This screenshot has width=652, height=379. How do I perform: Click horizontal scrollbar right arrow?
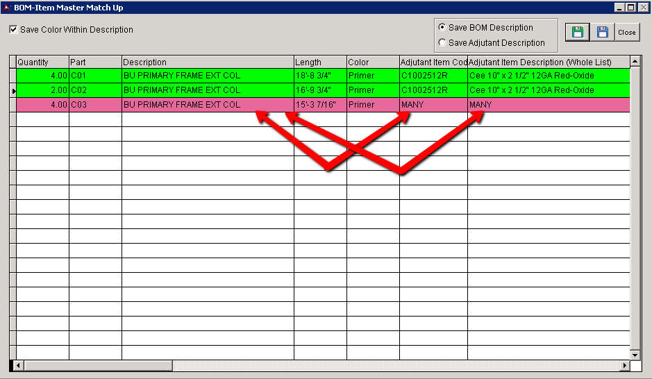pos(625,365)
